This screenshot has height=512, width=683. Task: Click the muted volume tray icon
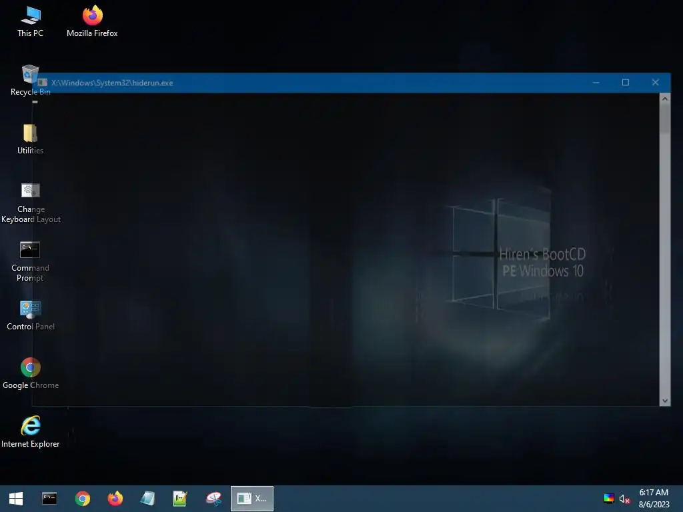pos(624,499)
